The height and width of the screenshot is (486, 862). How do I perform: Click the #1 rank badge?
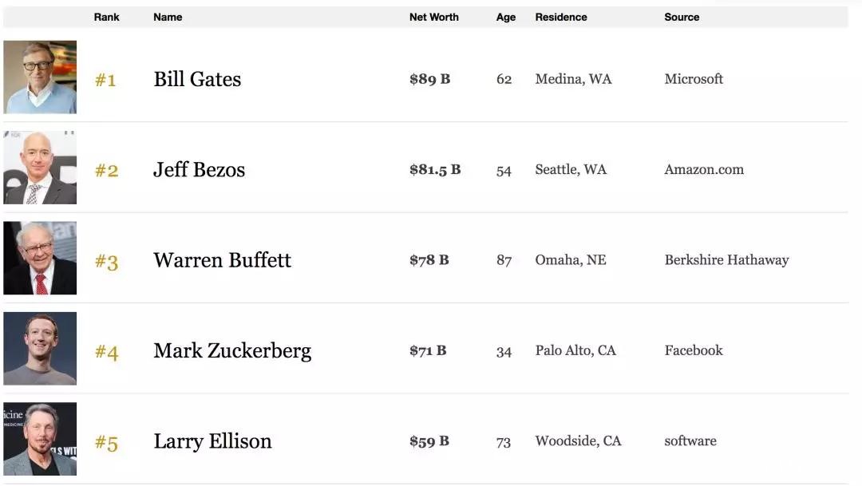tap(105, 80)
